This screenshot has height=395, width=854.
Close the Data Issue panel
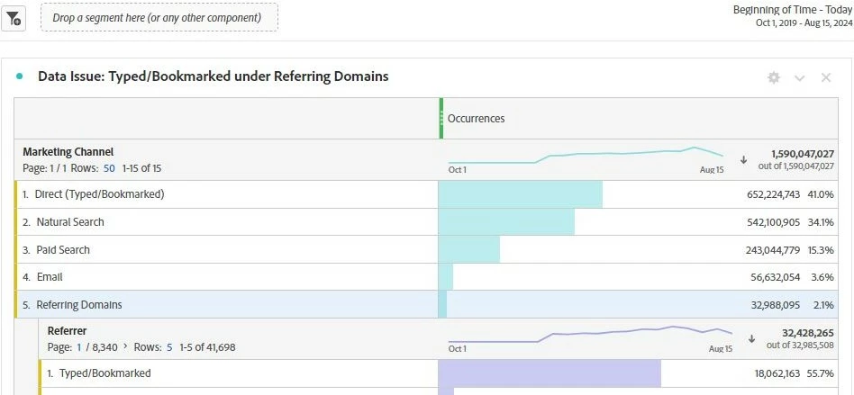coord(826,77)
